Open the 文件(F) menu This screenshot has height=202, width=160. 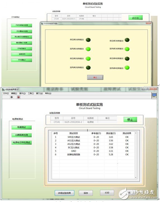pos(6,93)
